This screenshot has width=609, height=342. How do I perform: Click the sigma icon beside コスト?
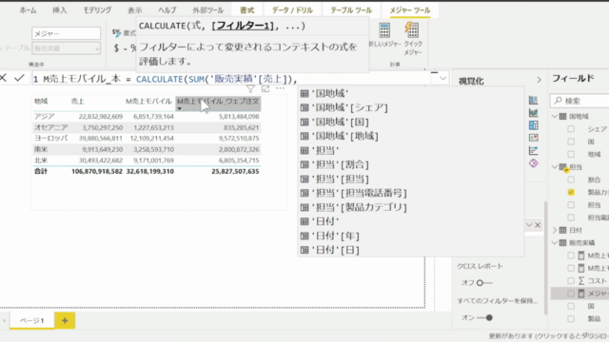(x=581, y=281)
